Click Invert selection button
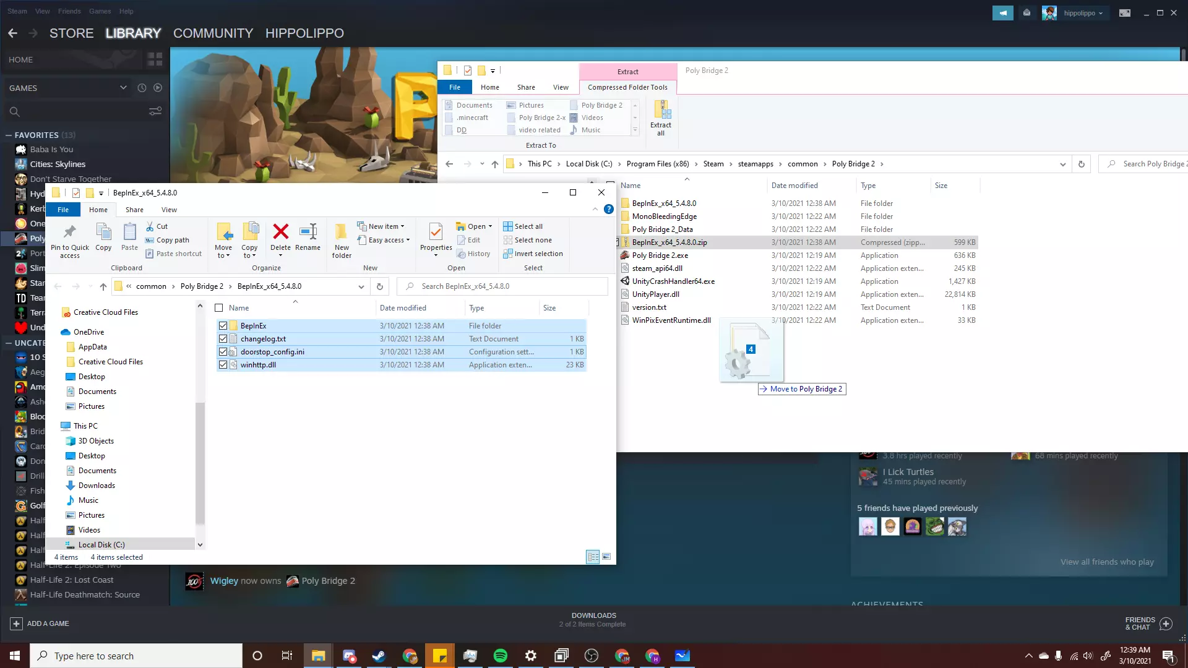Screen dimensions: 1188x668 tap(533, 254)
